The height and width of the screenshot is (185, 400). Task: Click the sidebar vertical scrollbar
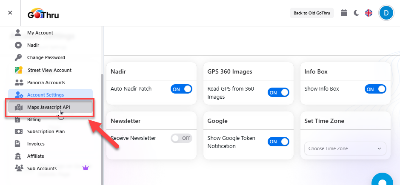pos(102,128)
